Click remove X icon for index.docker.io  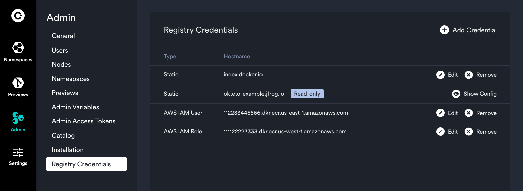click(469, 75)
